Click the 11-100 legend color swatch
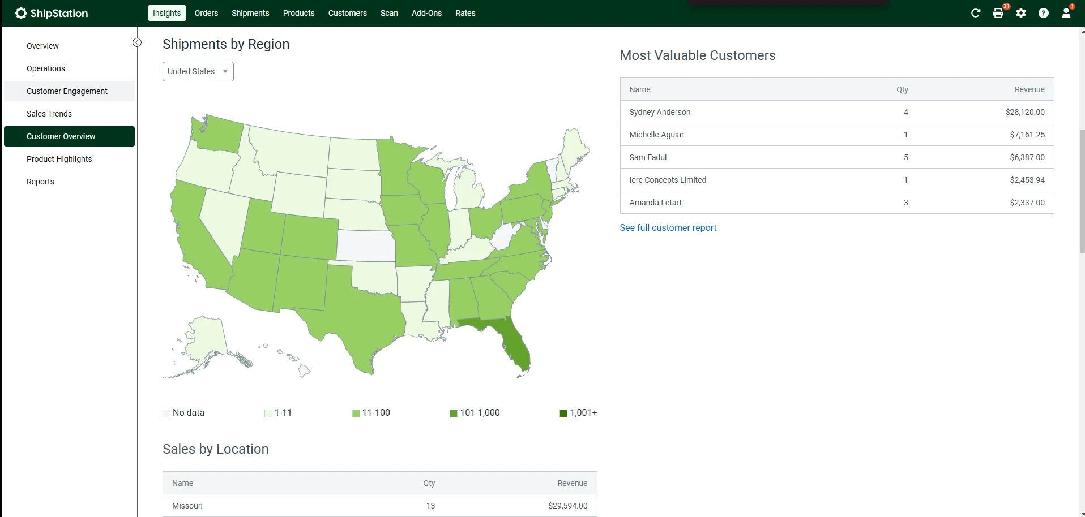 pyautogui.click(x=356, y=413)
